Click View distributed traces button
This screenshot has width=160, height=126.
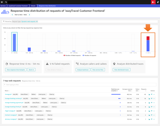click(121, 70)
